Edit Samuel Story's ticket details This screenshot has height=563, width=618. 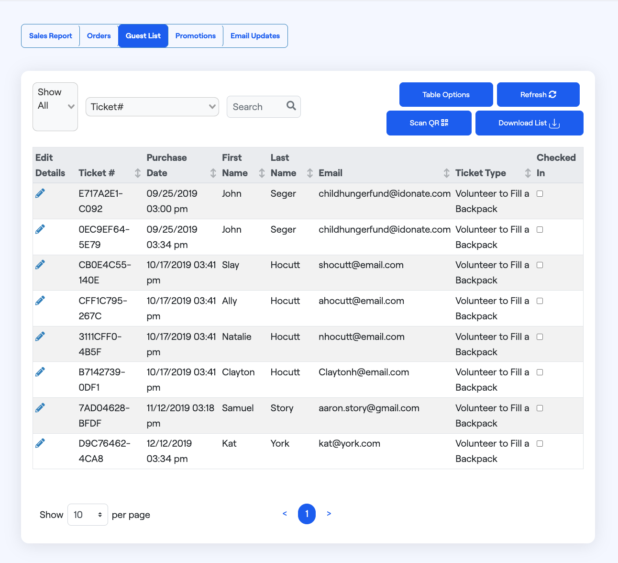tap(40, 407)
